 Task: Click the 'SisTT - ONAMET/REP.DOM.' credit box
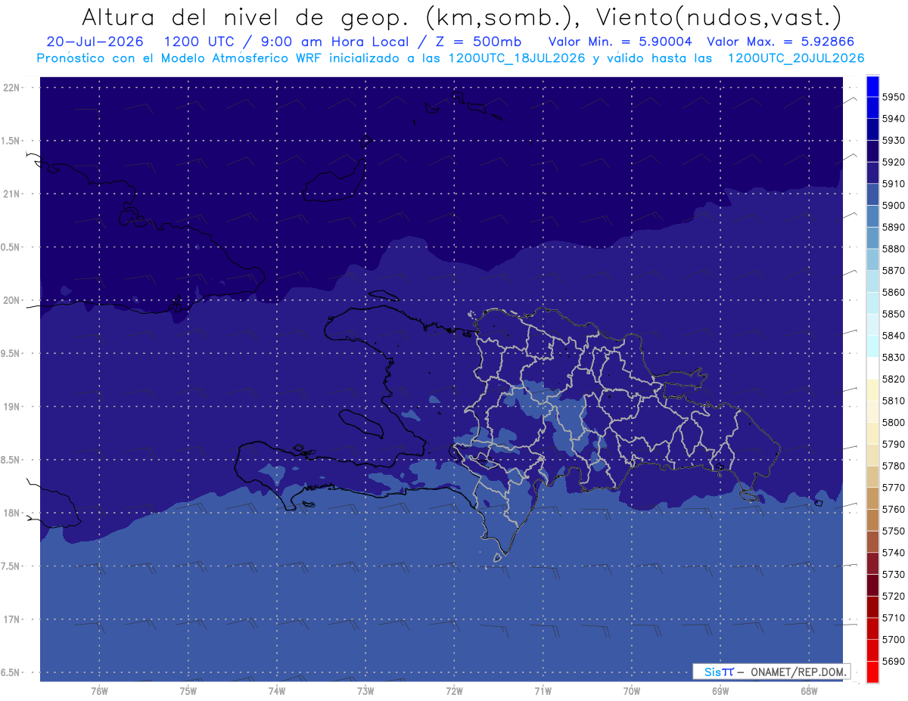771,672
